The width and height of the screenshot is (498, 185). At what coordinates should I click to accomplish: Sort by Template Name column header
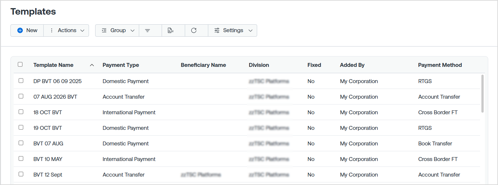coord(53,65)
